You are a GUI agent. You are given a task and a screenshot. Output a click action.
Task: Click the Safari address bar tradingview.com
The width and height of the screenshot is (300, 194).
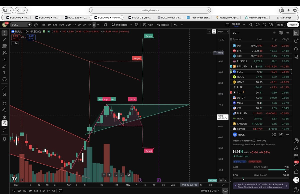click(150, 10)
